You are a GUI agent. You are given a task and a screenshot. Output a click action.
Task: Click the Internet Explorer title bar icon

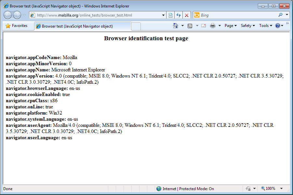(6, 6)
